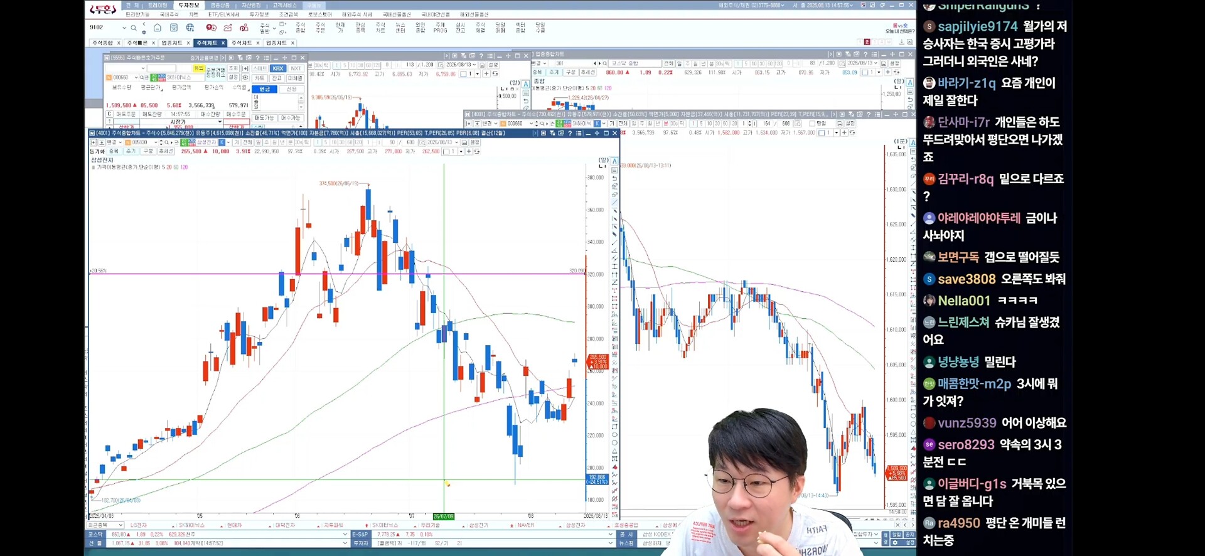The width and height of the screenshot is (1205, 556).
Task: Toggle checkbox beside 262,500 in Samsung chart
Action: (445, 151)
